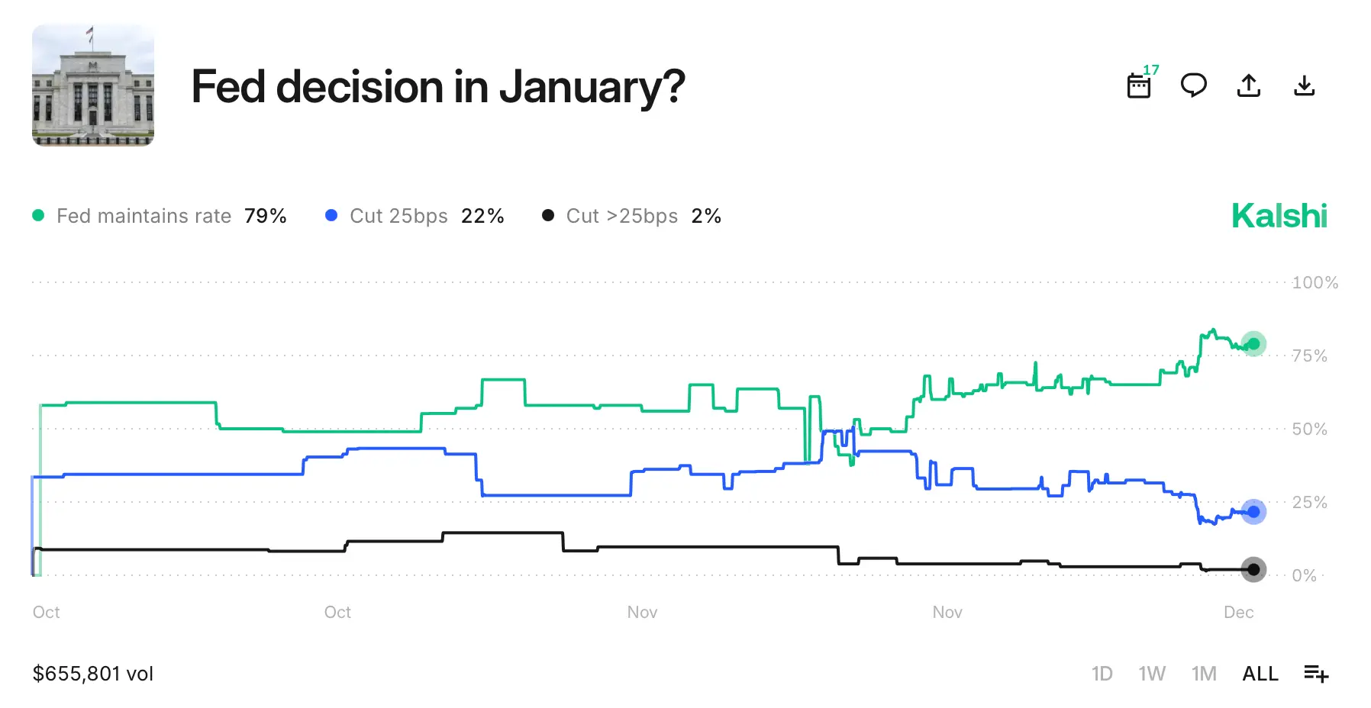Screen dimensions: 1371x708
Task: Switch to the 1D time range
Action: [1102, 674]
